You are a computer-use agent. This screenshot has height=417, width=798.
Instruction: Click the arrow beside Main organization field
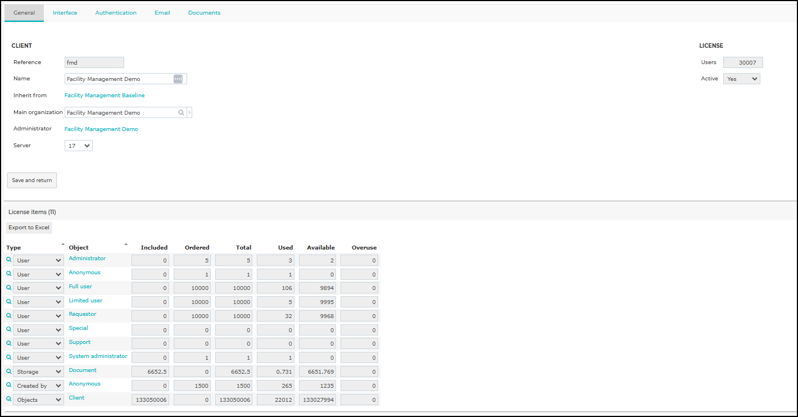[x=189, y=112]
